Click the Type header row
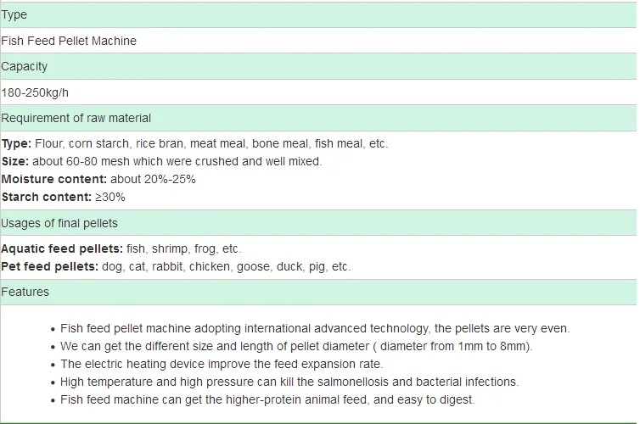The width and height of the screenshot is (640, 424). pyautogui.click(x=318, y=14)
